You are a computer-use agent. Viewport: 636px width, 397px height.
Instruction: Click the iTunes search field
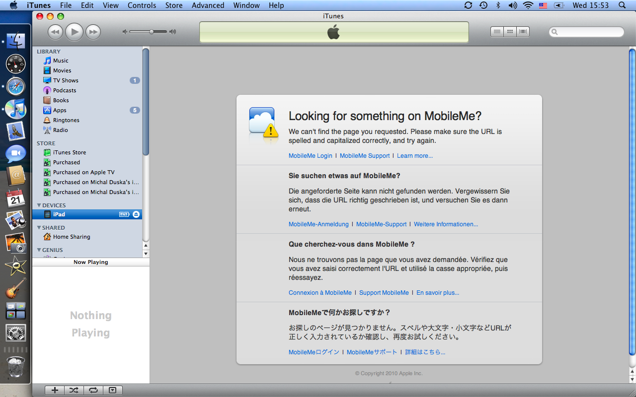(x=586, y=32)
